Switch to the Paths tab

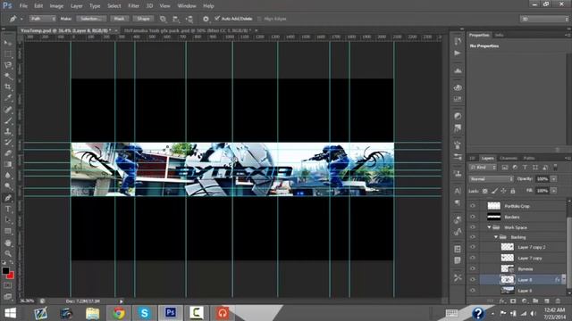point(529,159)
